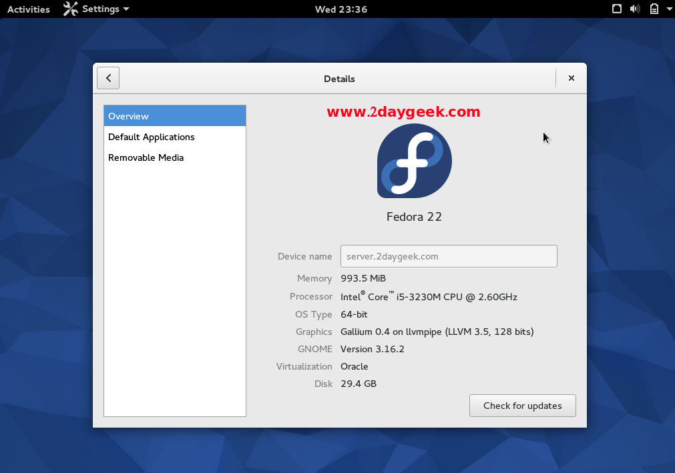Open the clock showing Wed 23:36
The width and height of the screenshot is (675, 473).
341,9
